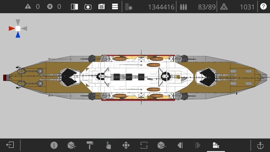Open the info tool

(x=54, y=145)
